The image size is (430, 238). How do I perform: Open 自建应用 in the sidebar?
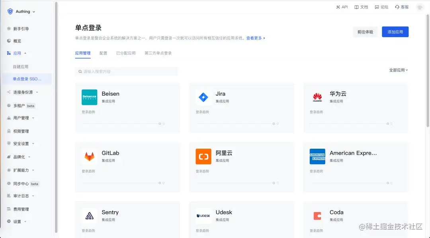(21, 67)
